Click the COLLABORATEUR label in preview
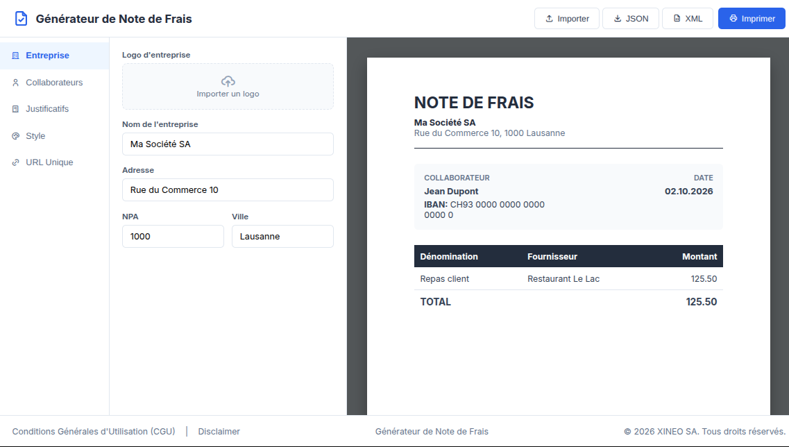This screenshot has width=789, height=447. 457,178
